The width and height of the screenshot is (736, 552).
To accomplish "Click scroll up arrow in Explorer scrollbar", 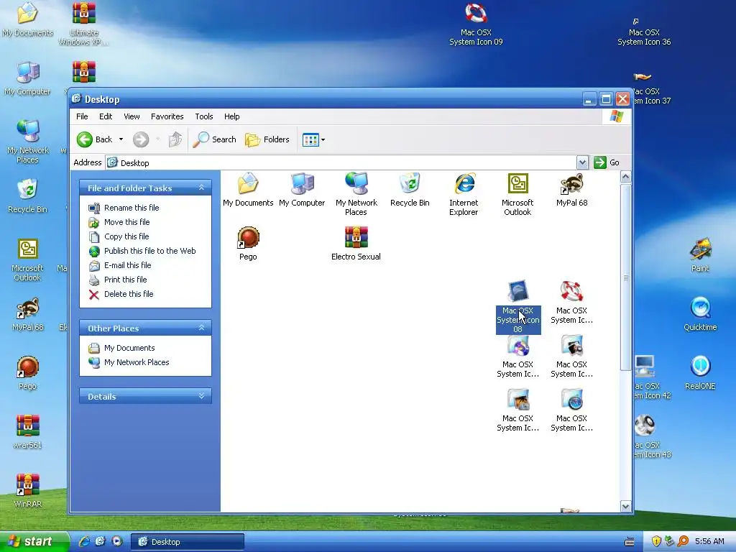I will [x=625, y=177].
